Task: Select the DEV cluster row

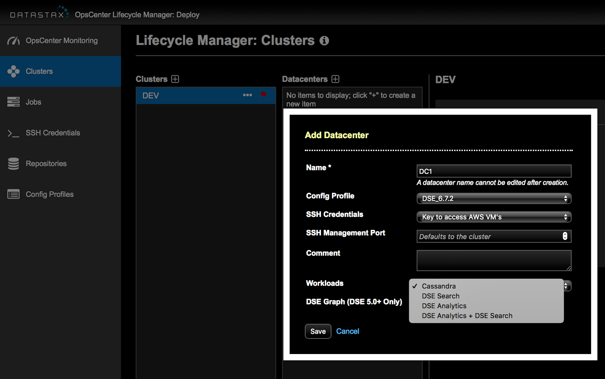Action: coord(206,95)
